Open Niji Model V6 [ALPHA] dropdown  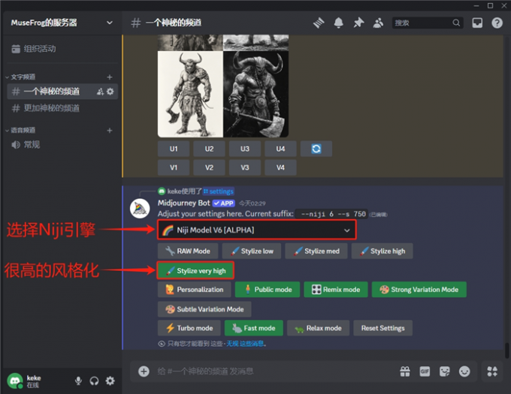coord(257,230)
